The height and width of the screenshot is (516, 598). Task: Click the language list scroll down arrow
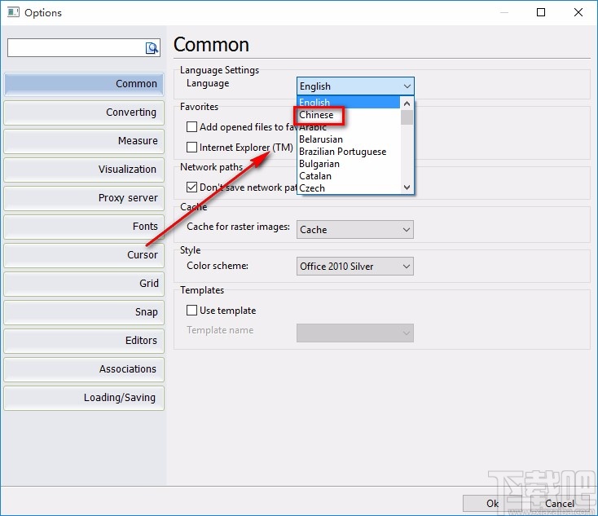click(x=407, y=187)
